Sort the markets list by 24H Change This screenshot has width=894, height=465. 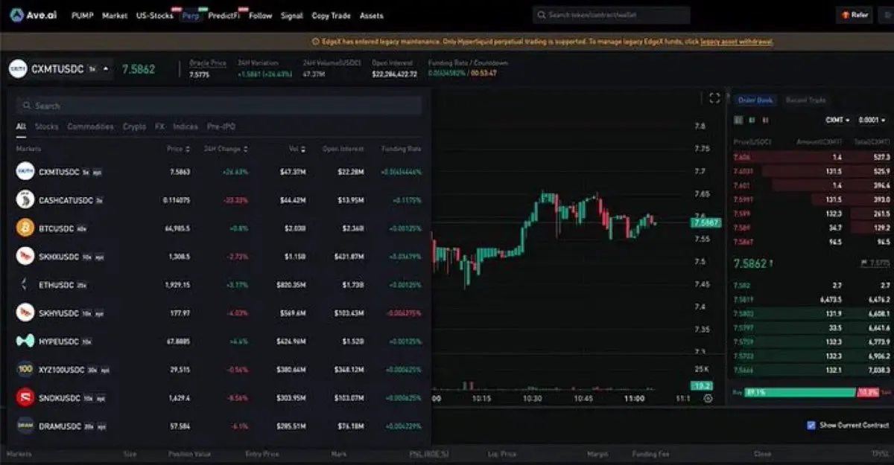click(x=226, y=149)
